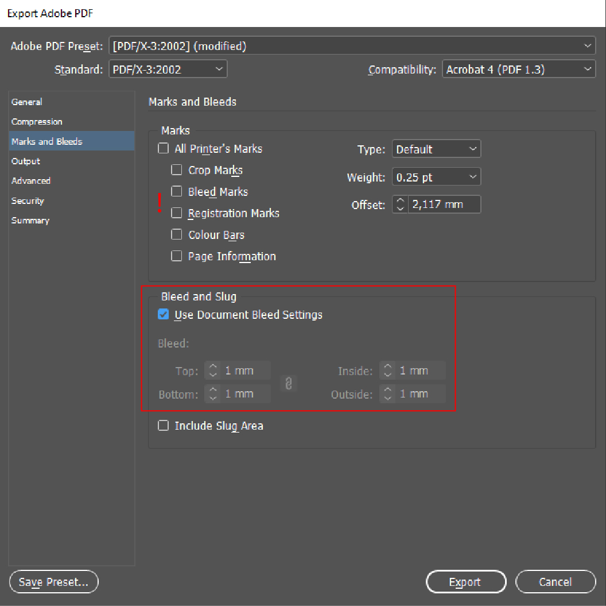Uncheck Use Document Bleed Settings
This screenshot has width=606, height=606.
(164, 315)
